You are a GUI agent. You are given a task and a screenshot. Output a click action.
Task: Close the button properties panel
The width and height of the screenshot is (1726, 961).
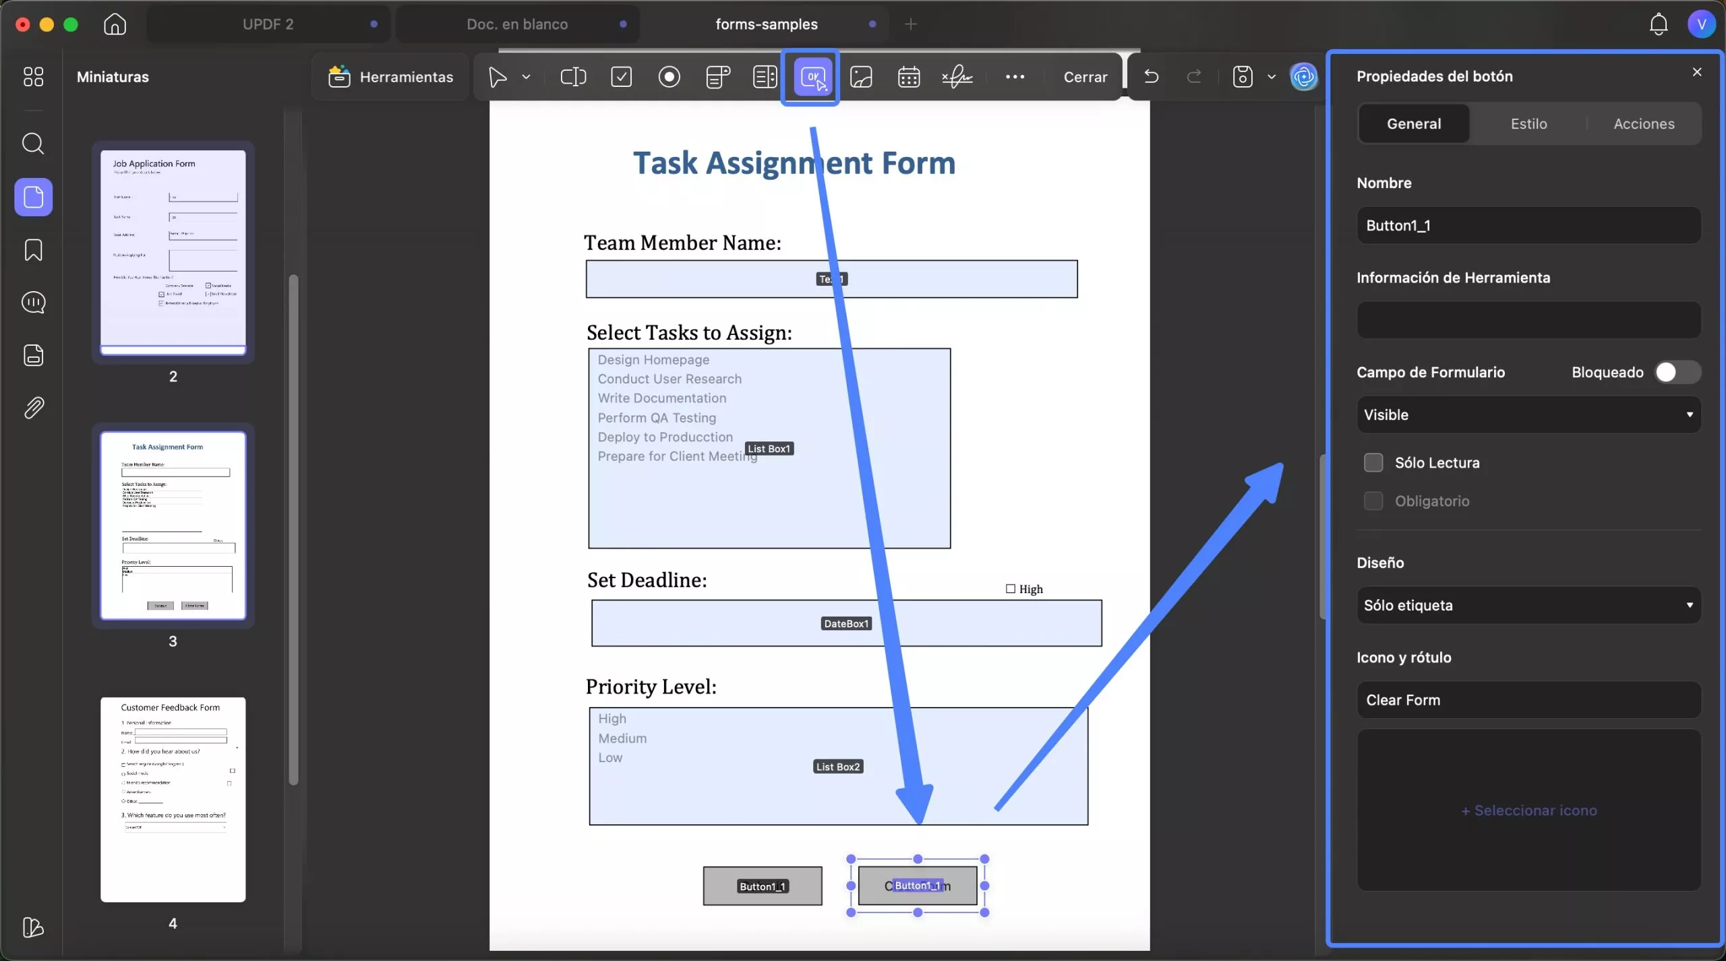click(x=1697, y=72)
